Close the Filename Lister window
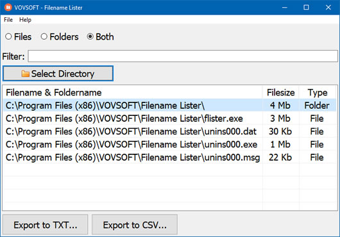The width and height of the screenshot is (340, 237). pos(328,7)
